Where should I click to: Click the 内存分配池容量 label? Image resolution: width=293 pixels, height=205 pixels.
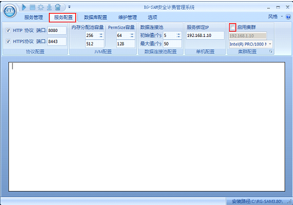click(88, 27)
